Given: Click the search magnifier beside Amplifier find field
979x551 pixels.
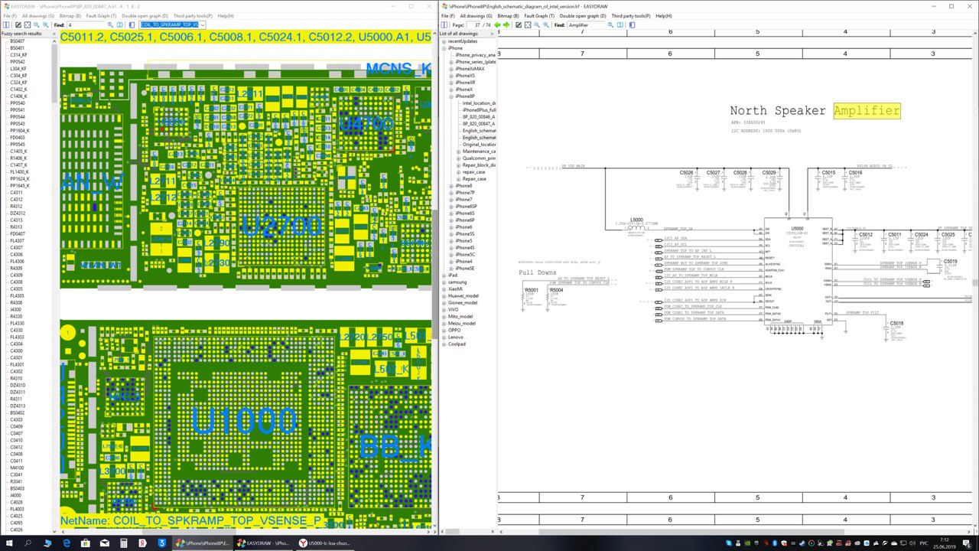Looking at the screenshot, I should [x=610, y=25].
